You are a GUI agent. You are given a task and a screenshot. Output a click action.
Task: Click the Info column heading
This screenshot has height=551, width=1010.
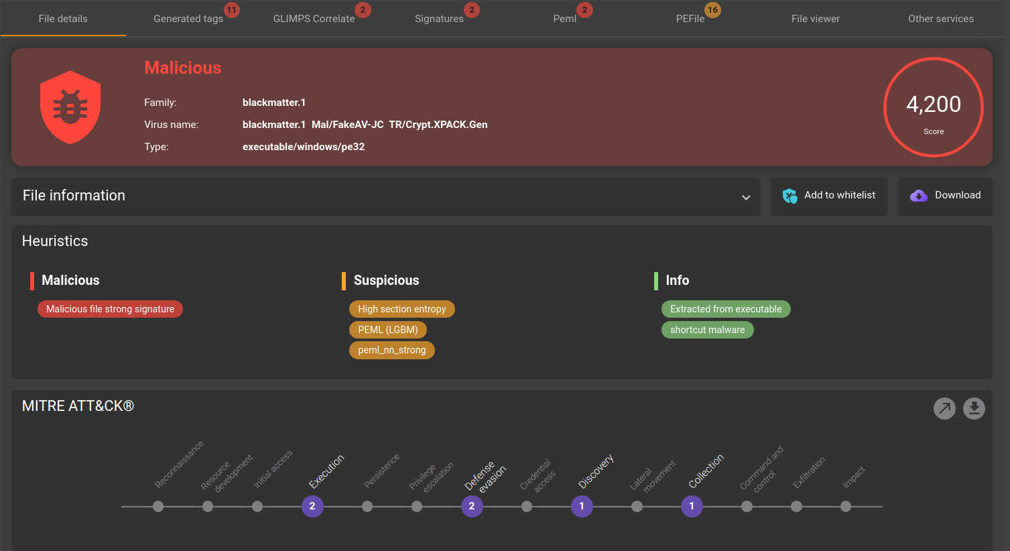pos(678,280)
